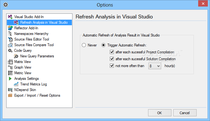
Task: Click the Source Files Editor Tool icon
Action: 10,39
